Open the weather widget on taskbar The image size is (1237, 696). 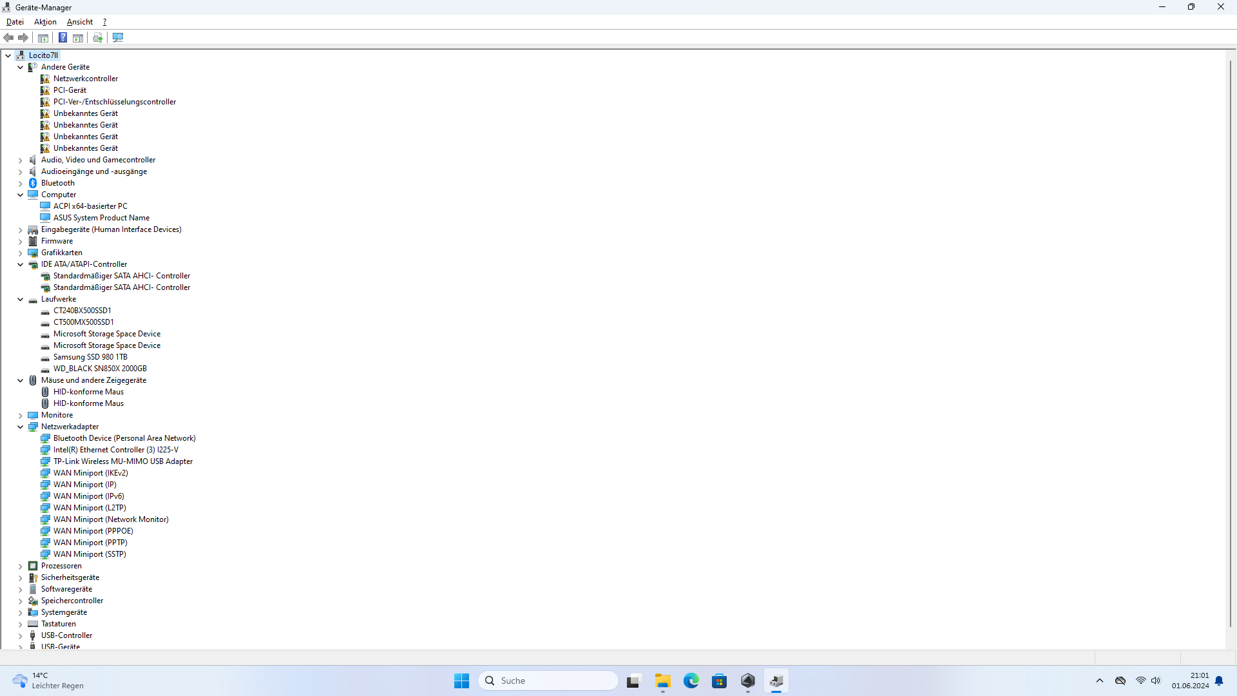48,681
